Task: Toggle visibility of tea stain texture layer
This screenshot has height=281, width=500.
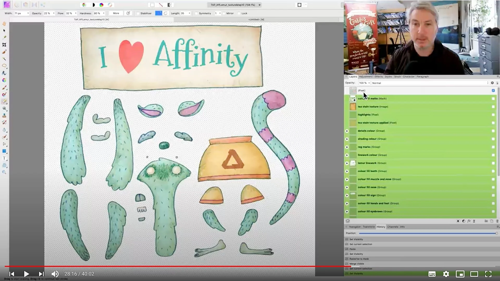Action: 493,107
